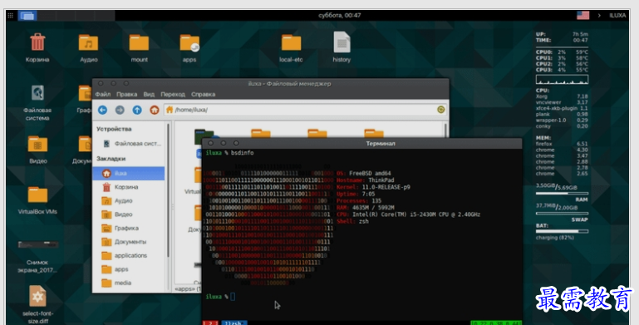Open the Правка menu
The image size is (639, 325).
coord(127,94)
